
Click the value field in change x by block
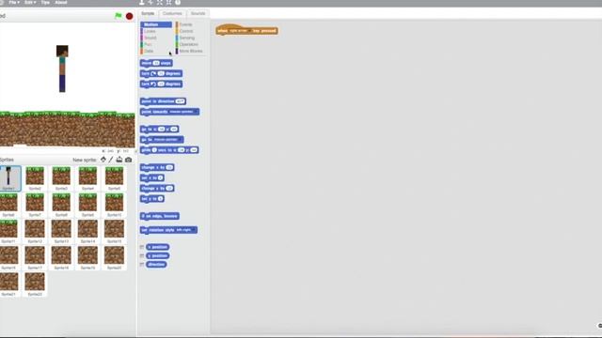pos(169,167)
